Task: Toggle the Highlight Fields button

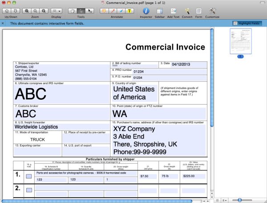Action: coord(247,23)
